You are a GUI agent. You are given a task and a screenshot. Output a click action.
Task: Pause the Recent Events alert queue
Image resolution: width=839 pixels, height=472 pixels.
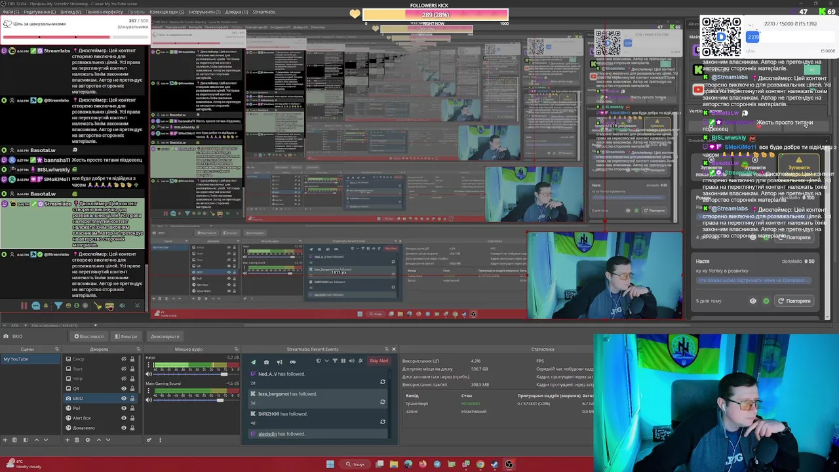coord(343,361)
